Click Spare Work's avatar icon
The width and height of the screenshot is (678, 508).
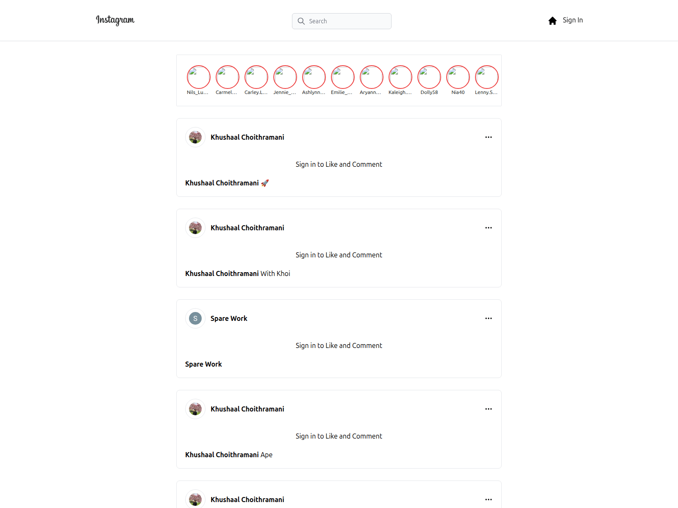point(195,318)
